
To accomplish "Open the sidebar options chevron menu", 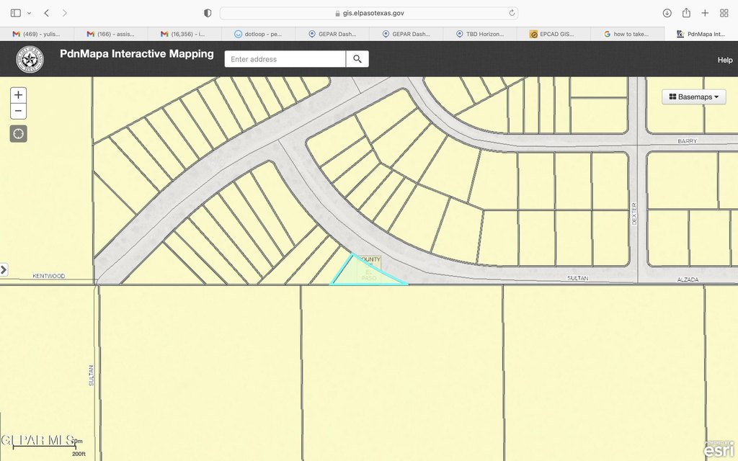I will 29,13.
